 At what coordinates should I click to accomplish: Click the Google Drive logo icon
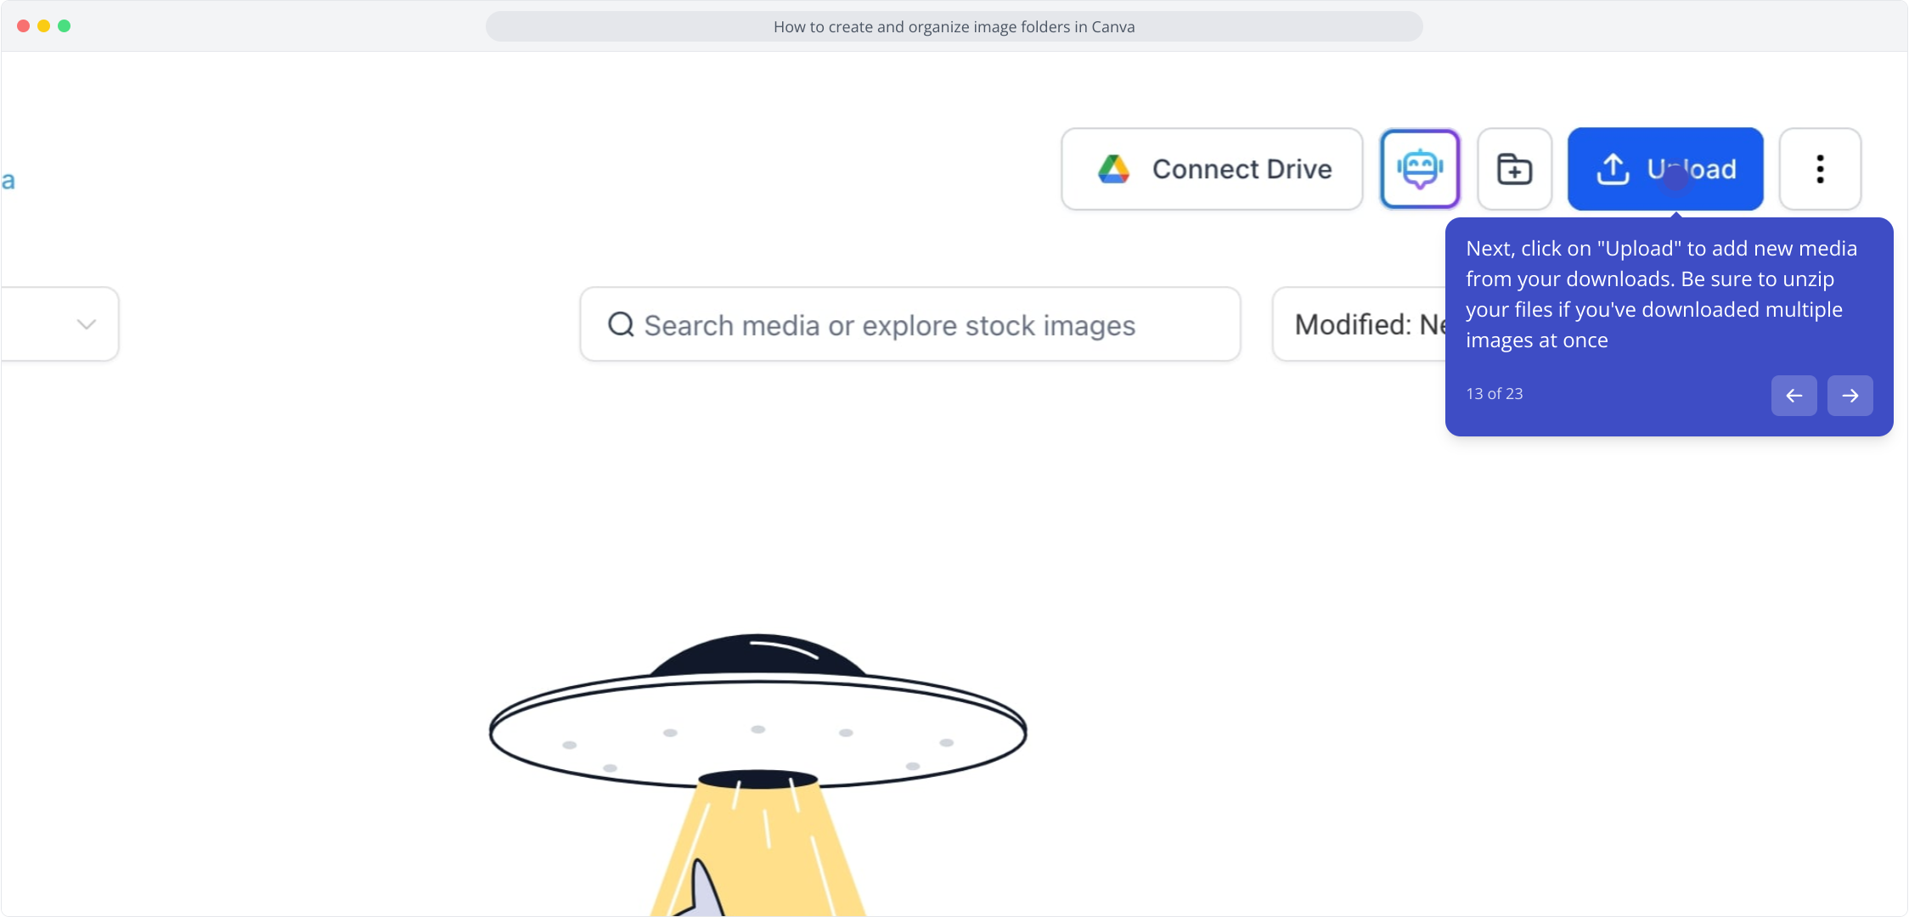click(x=1113, y=169)
